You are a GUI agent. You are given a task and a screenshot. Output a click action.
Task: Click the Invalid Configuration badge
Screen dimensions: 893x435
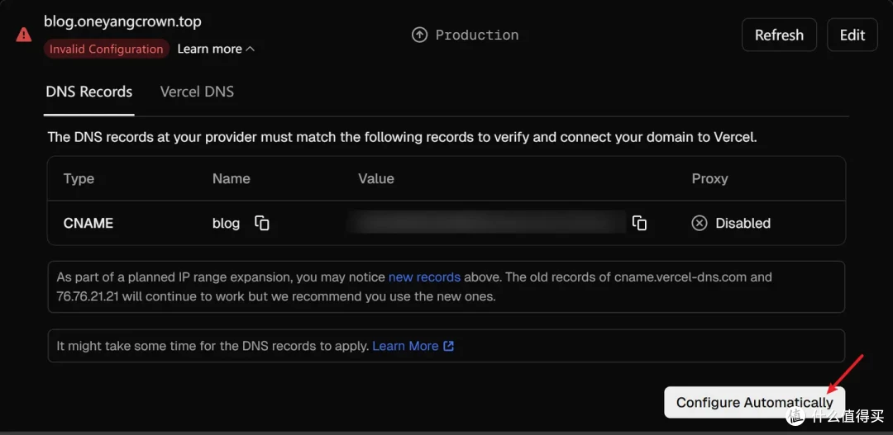tap(107, 50)
